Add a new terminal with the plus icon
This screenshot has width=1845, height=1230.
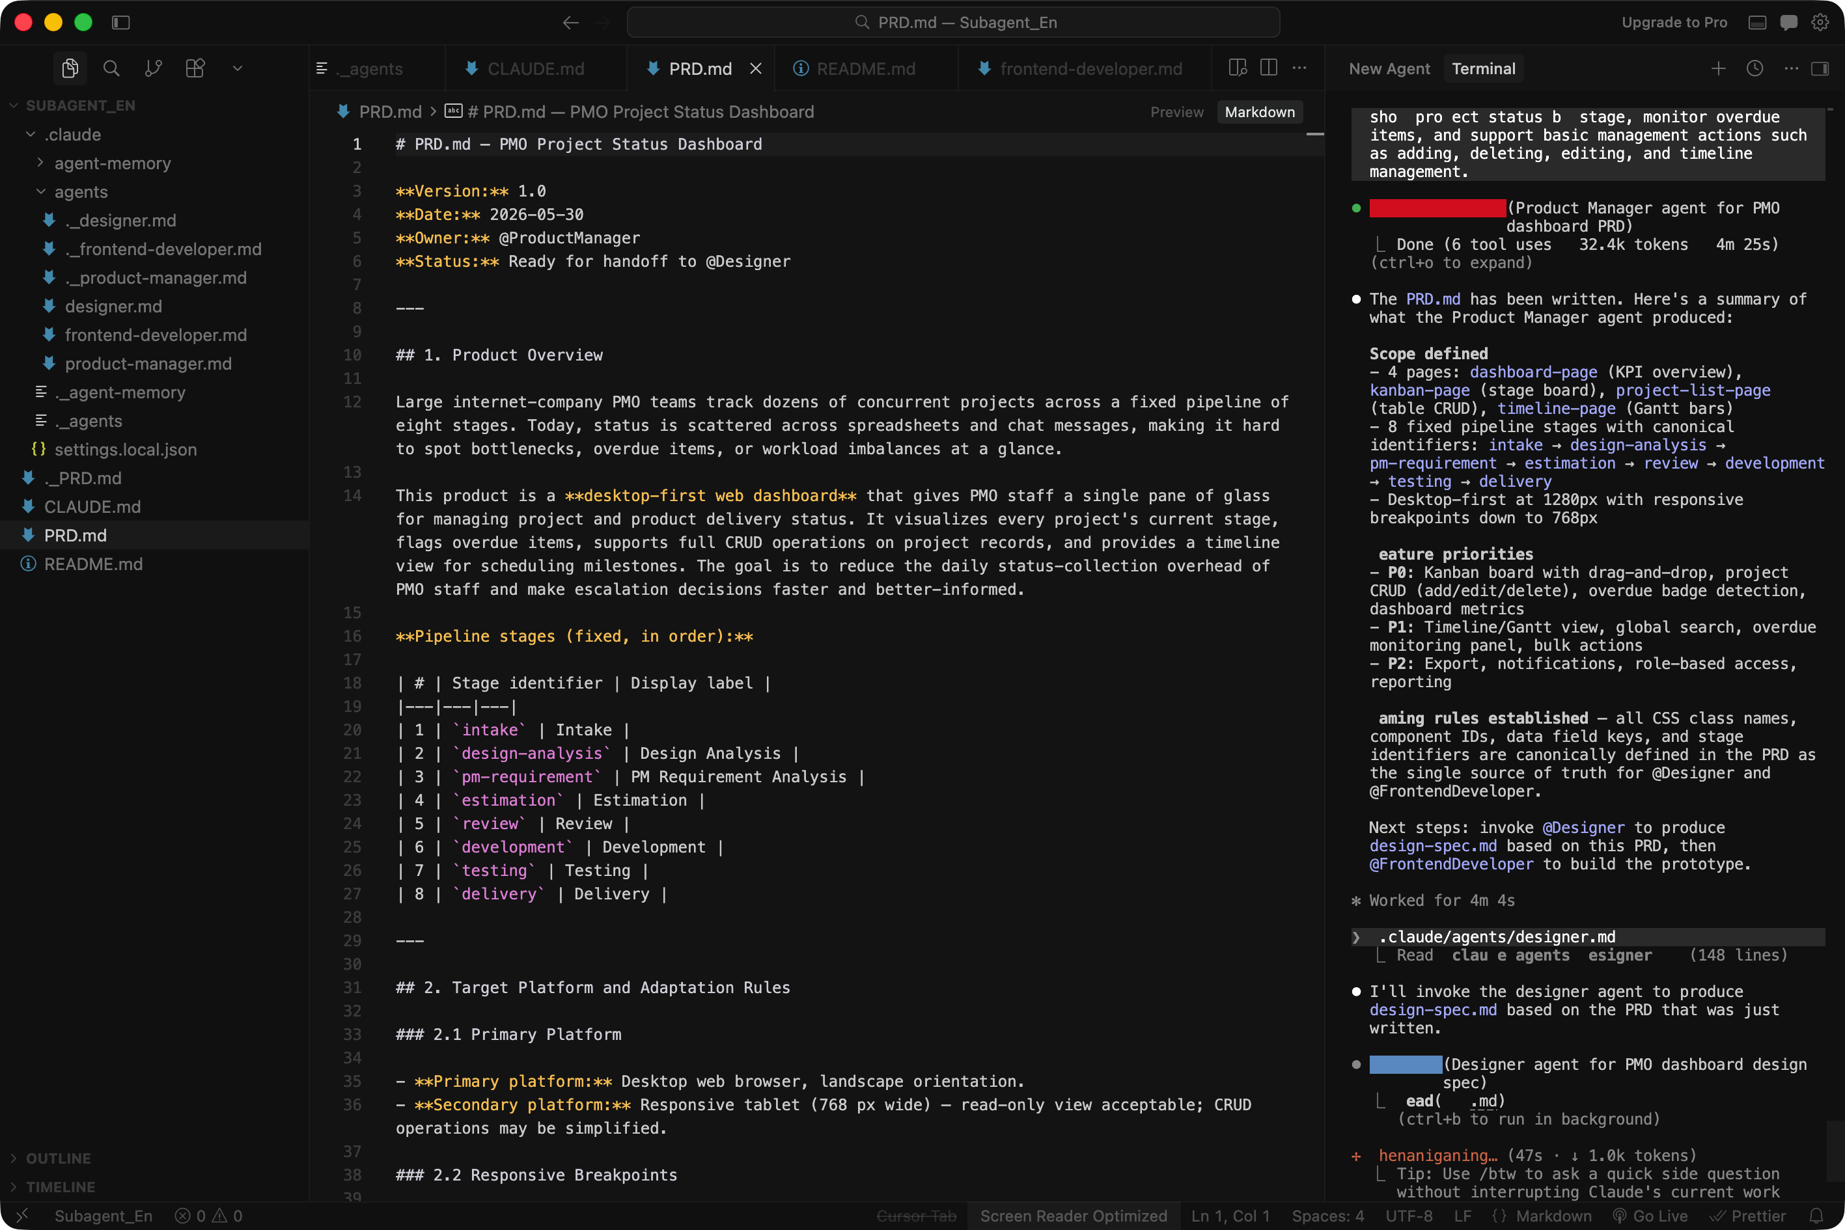click(1718, 69)
